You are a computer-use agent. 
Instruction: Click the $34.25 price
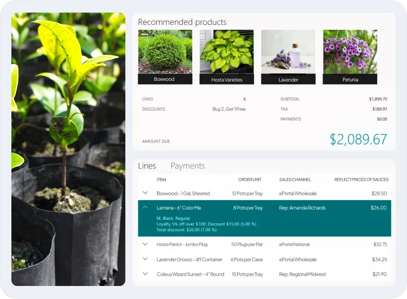(x=379, y=259)
